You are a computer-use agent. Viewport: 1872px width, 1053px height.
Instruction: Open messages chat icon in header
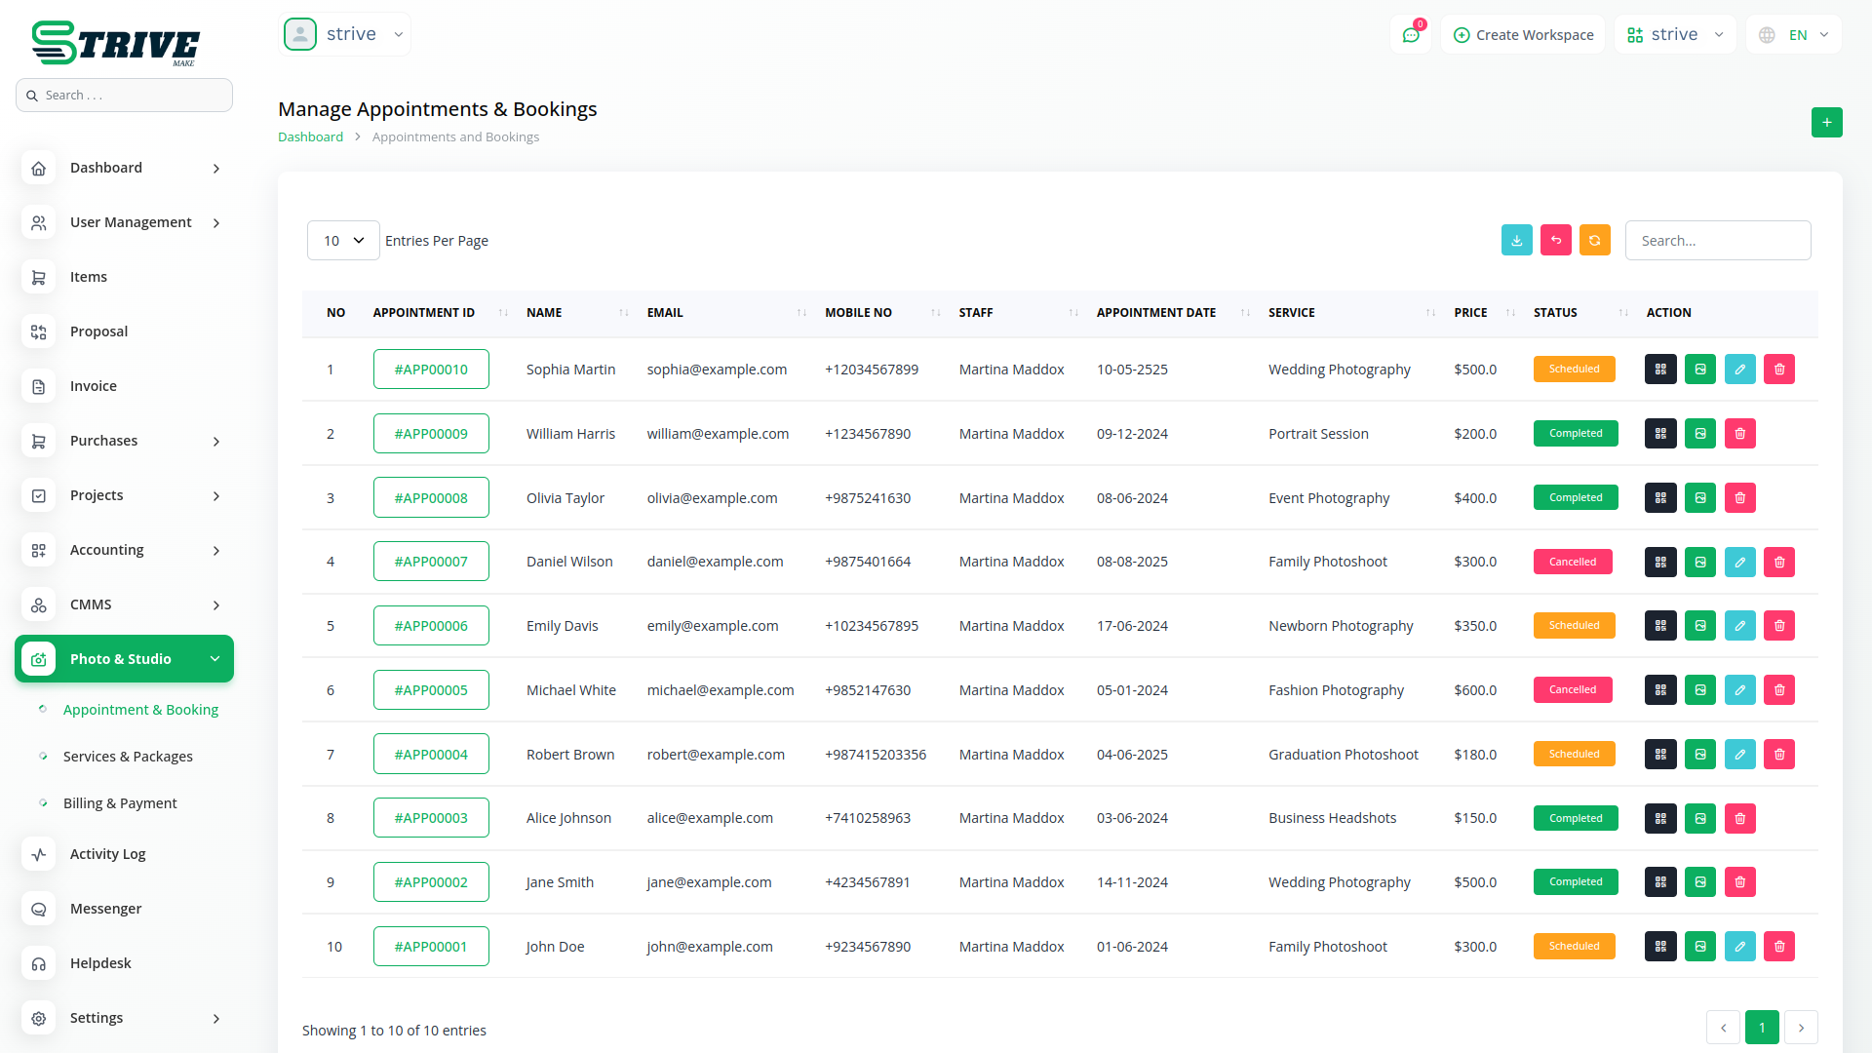pos(1410,35)
